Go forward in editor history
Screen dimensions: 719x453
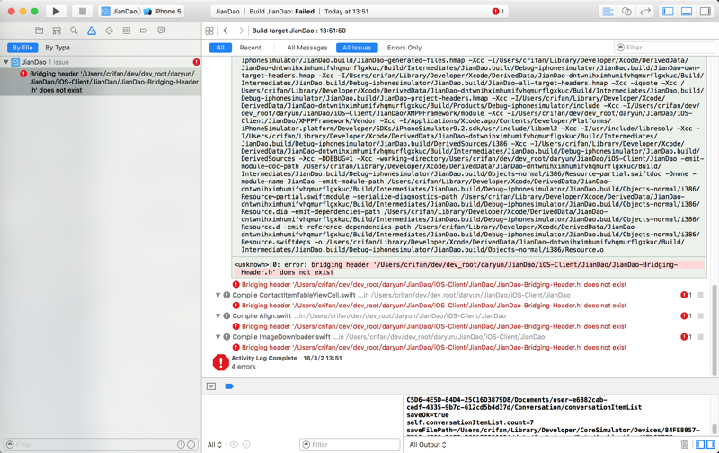(x=241, y=31)
